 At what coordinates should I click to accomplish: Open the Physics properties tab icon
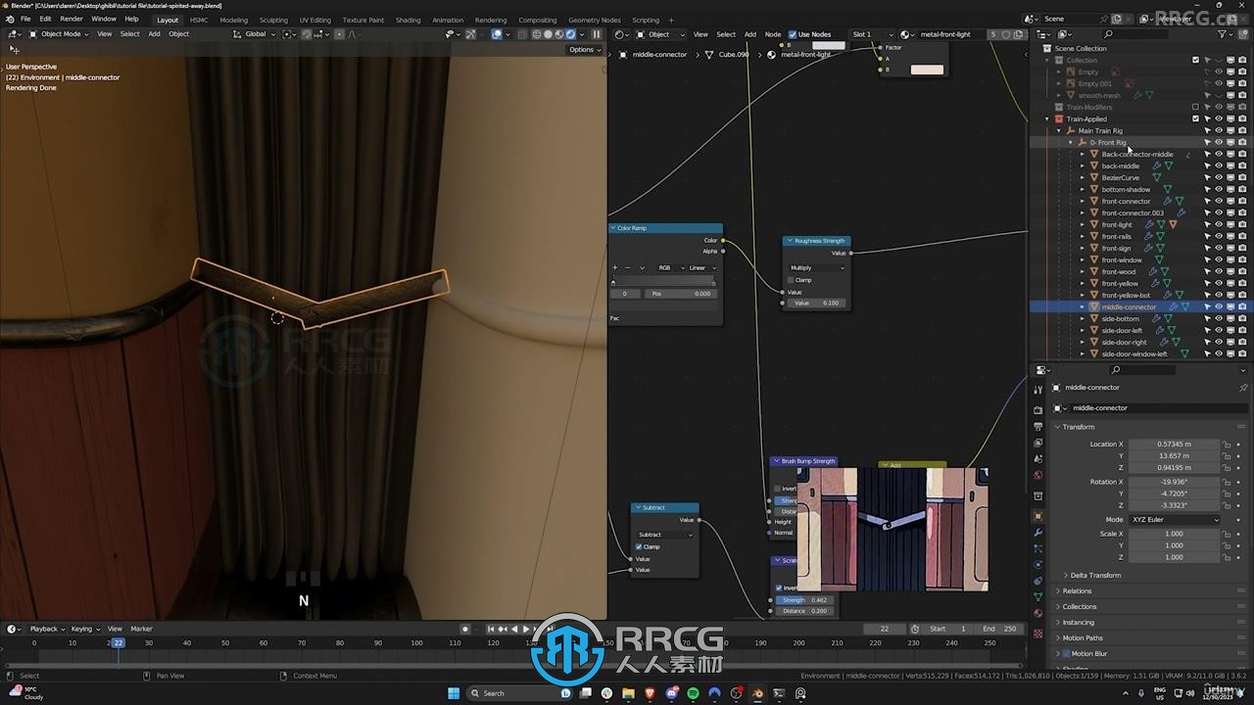(1038, 565)
